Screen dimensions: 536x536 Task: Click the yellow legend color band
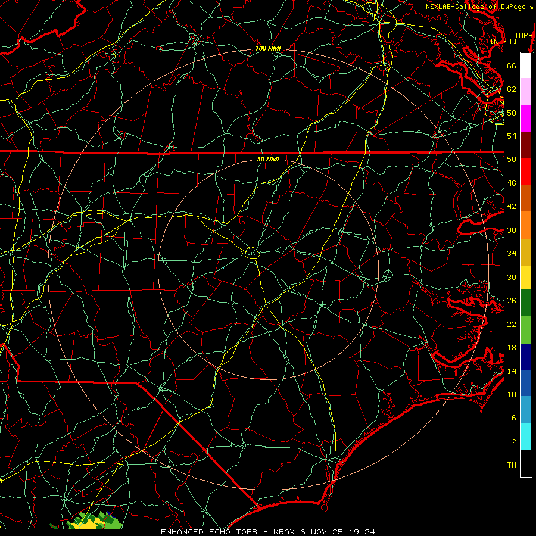coord(526,278)
